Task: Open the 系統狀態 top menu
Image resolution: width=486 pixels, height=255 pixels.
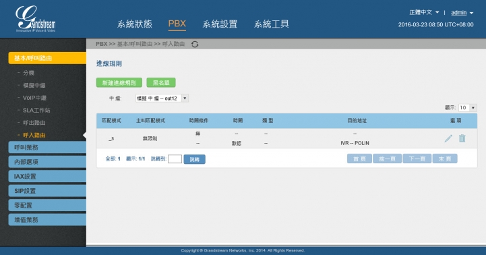Action: (x=135, y=24)
